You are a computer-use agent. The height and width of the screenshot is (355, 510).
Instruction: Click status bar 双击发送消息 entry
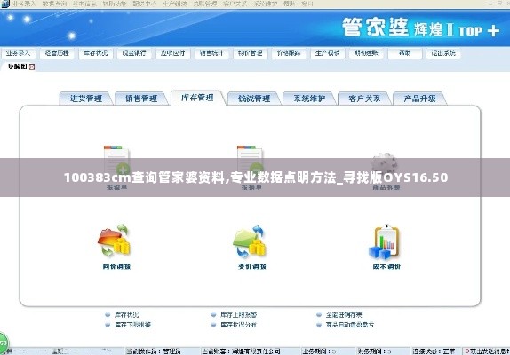click(487, 351)
